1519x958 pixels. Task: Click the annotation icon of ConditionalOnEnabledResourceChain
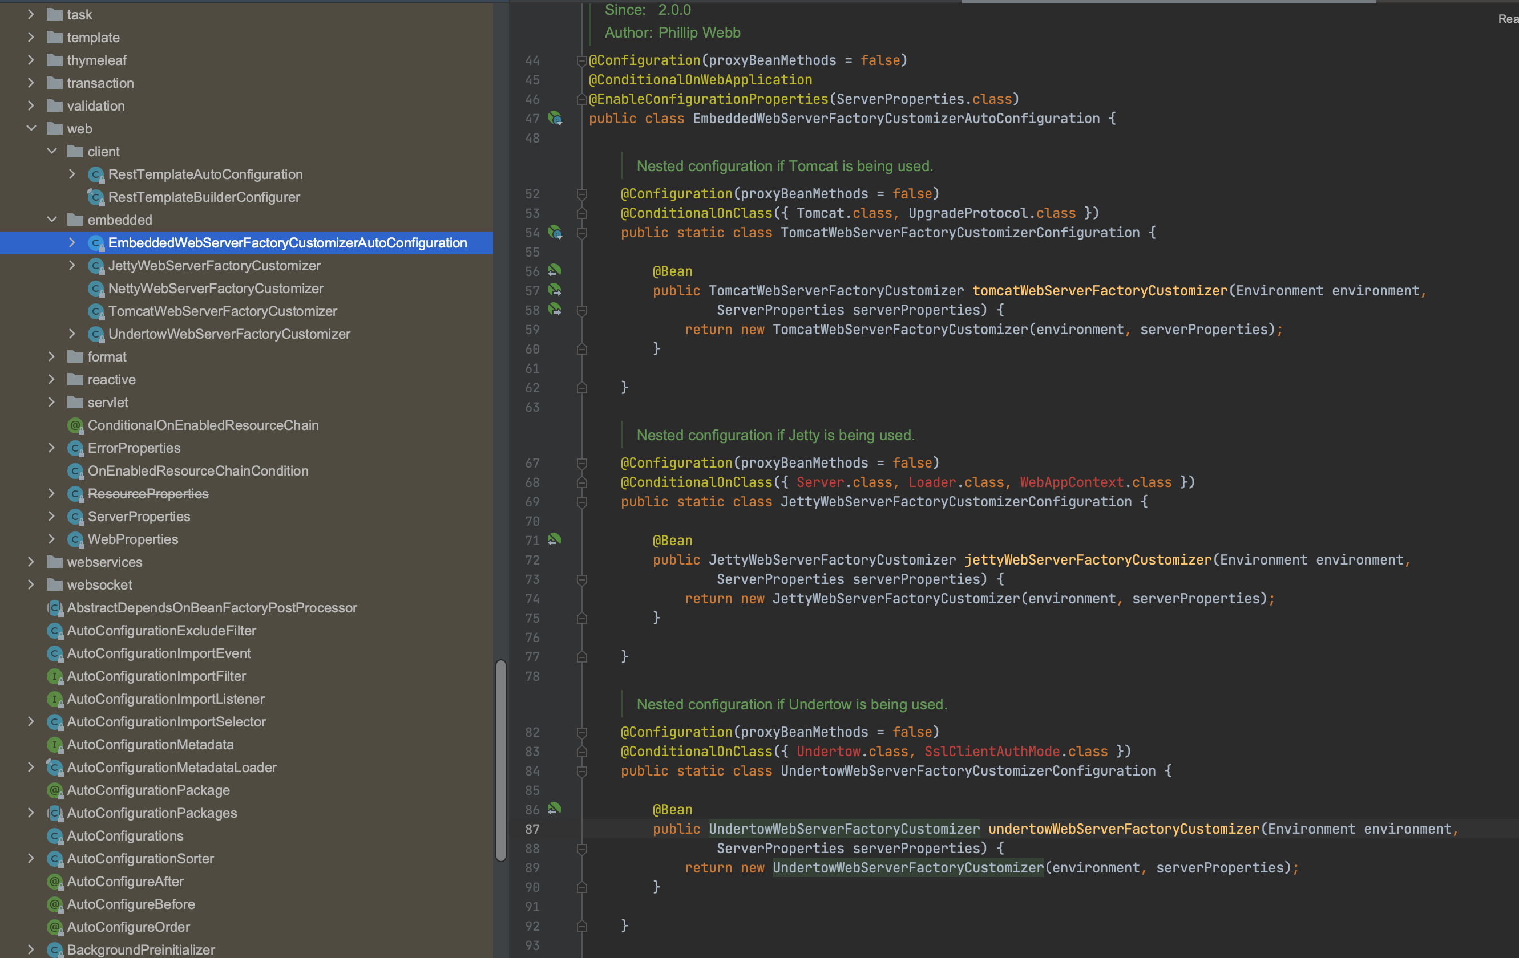76,425
